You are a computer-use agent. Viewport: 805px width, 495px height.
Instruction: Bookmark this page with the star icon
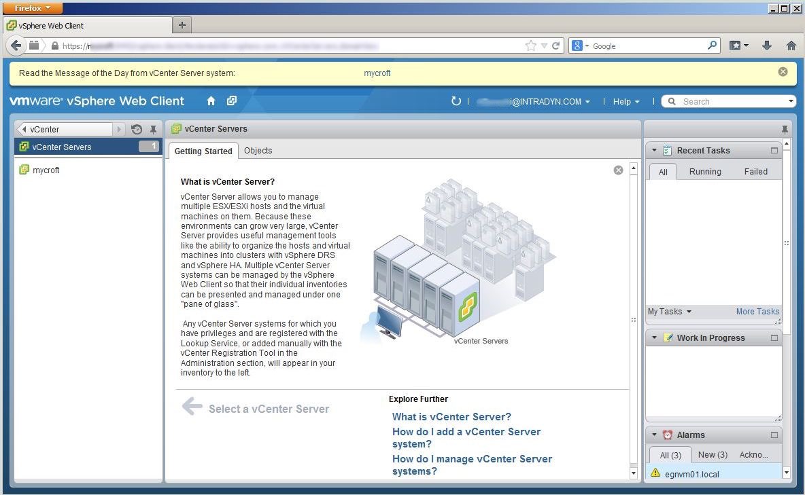[531, 45]
